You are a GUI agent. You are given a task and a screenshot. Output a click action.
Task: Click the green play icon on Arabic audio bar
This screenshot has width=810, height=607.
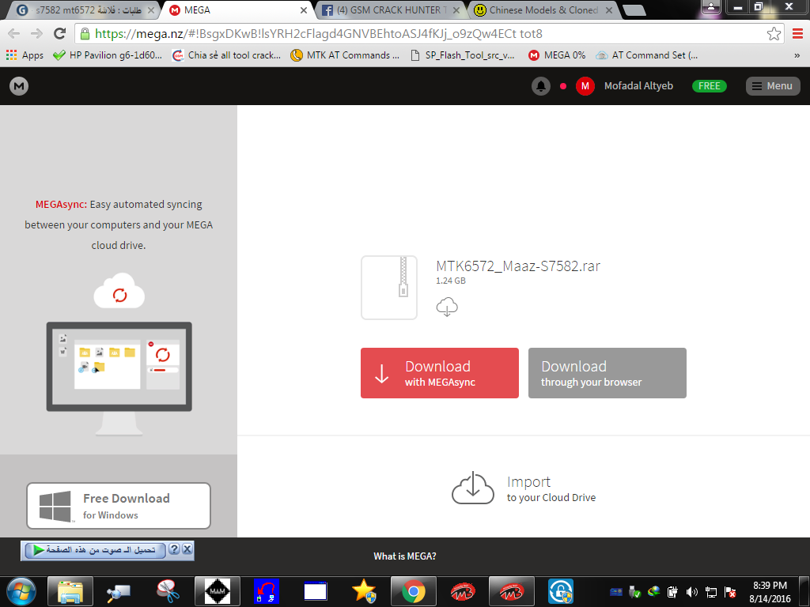point(38,550)
